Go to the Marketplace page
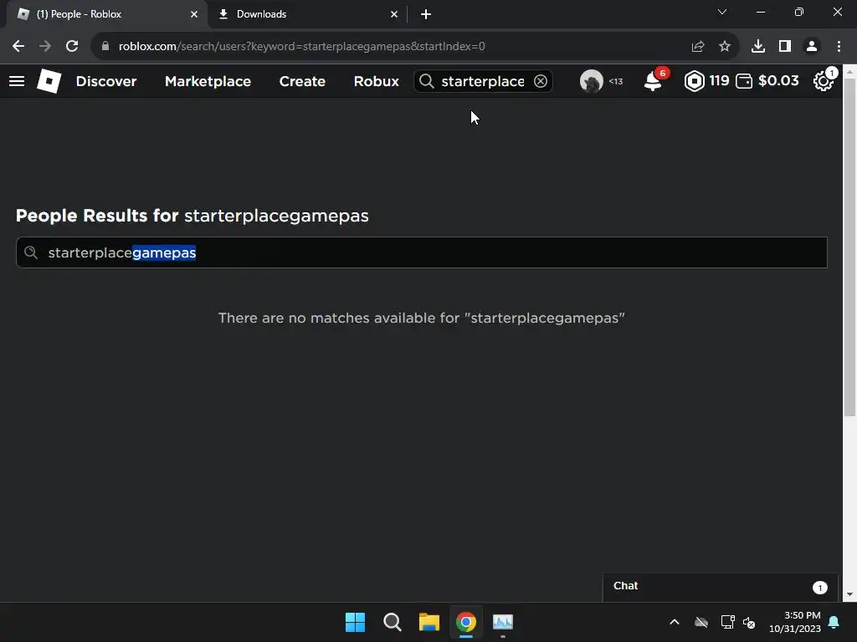The width and height of the screenshot is (857, 642). pos(208,81)
